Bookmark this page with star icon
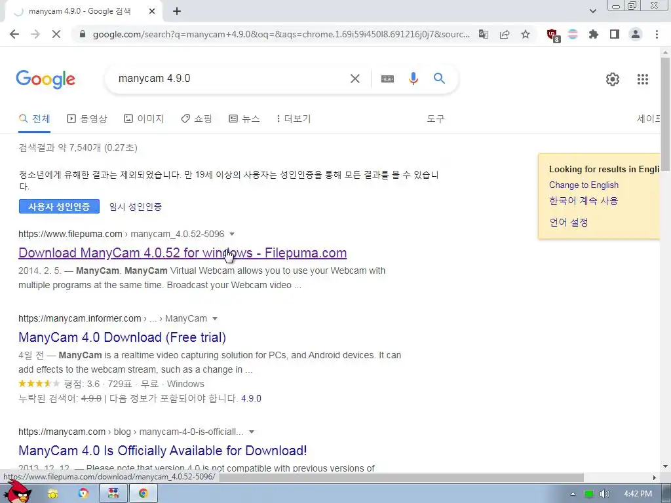671x503 pixels. pyautogui.click(x=526, y=34)
